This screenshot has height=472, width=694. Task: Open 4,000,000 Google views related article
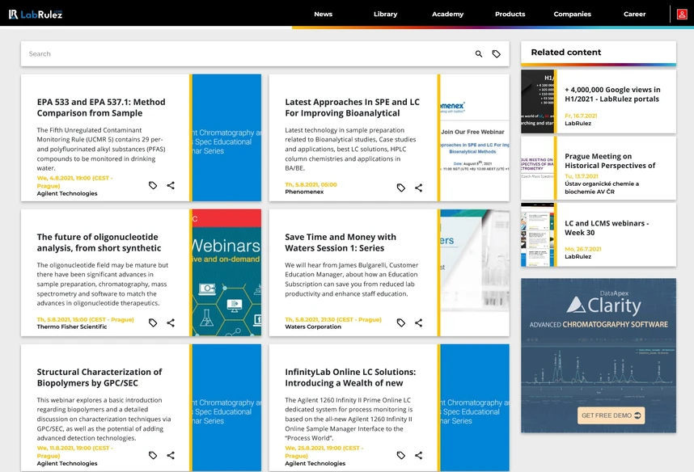(x=612, y=95)
